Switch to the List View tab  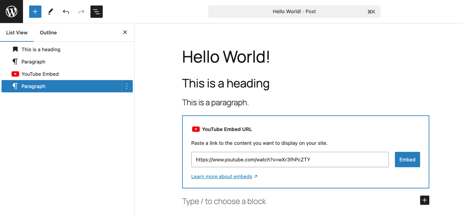(x=17, y=32)
